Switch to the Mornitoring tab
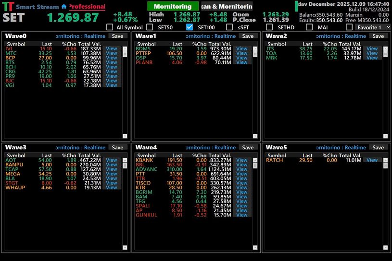The height and width of the screenshot is (261, 392). 173,7
